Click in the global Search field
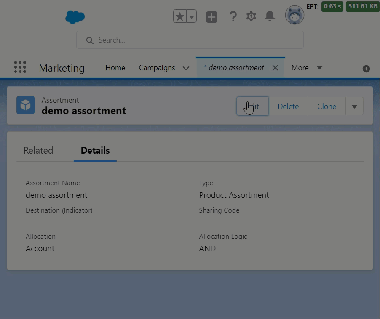Image resolution: width=380 pixels, height=319 pixels. tap(190, 40)
